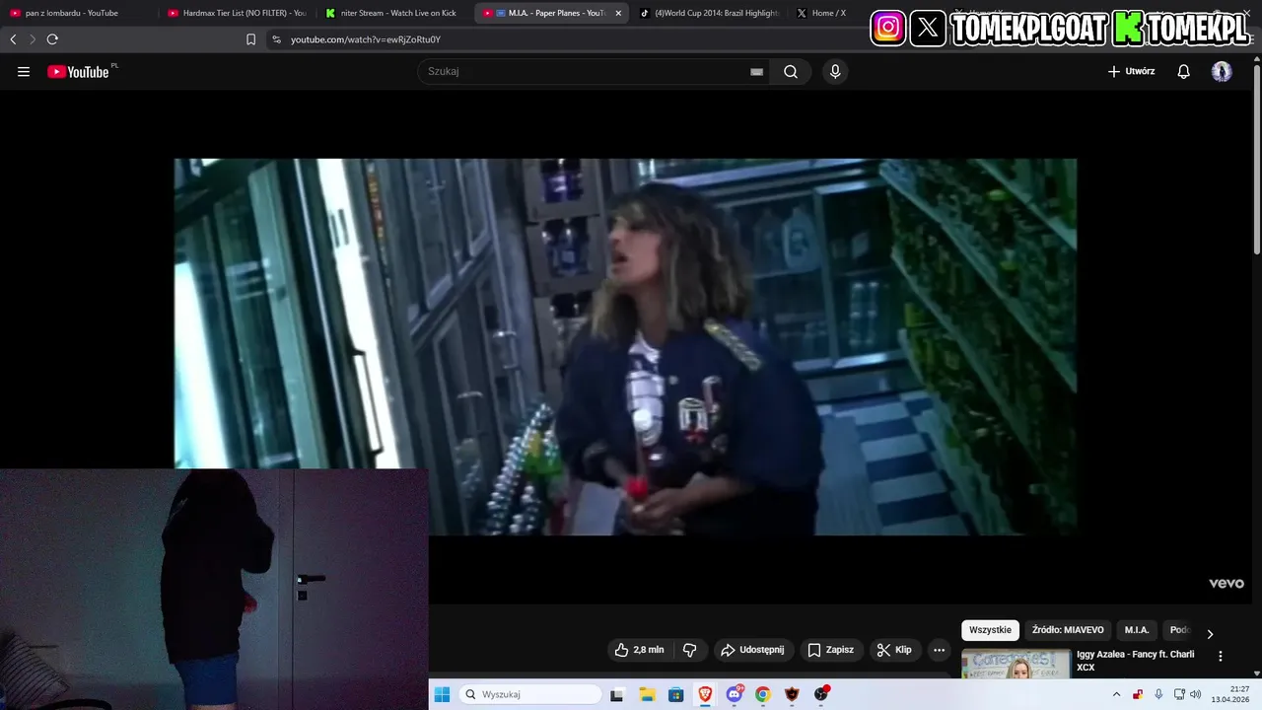Screen dimensions: 1262x710
Task: Click the youtube.com address bar URL
Action: pos(366,39)
